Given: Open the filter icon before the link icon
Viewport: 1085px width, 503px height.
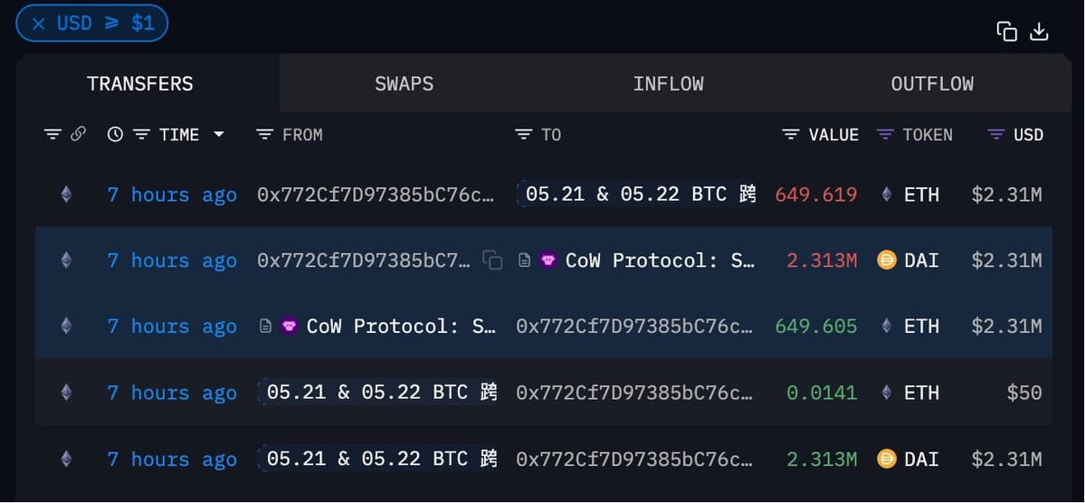Looking at the screenshot, I should click(x=52, y=134).
